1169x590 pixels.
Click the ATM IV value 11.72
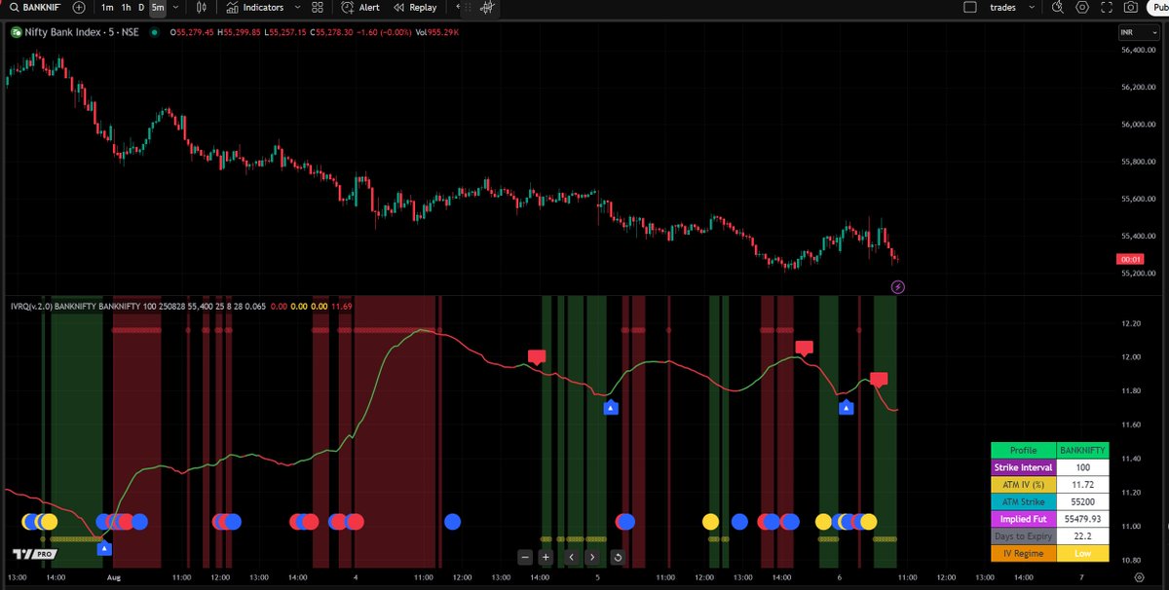click(x=1082, y=484)
